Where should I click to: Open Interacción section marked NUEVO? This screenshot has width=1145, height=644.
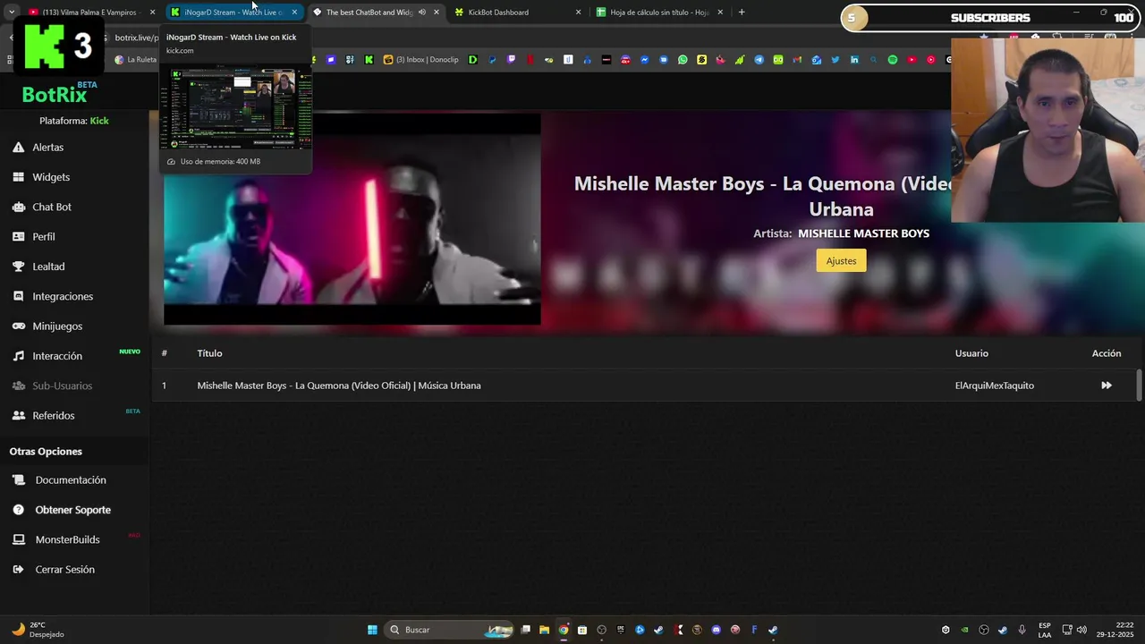pyautogui.click(x=57, y=356)
